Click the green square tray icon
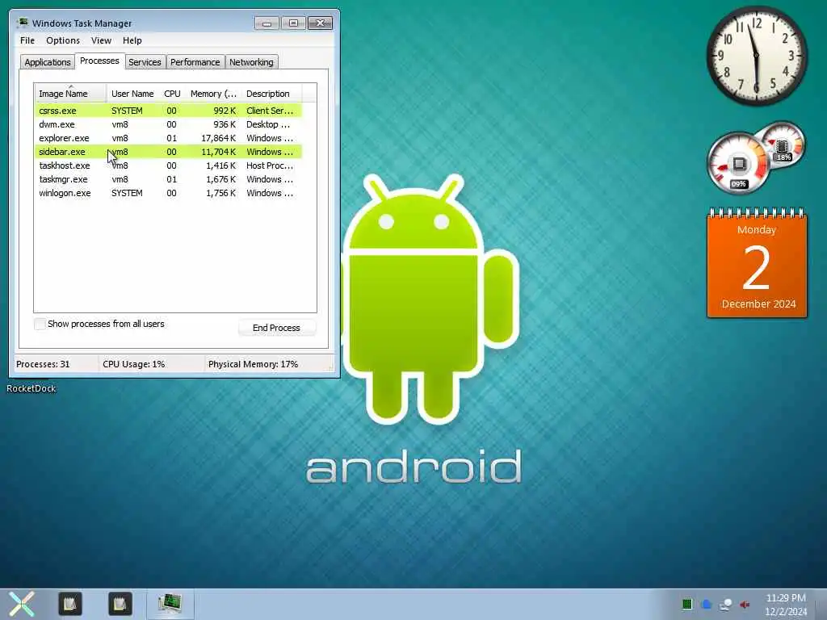 click(x=686, y=604)
